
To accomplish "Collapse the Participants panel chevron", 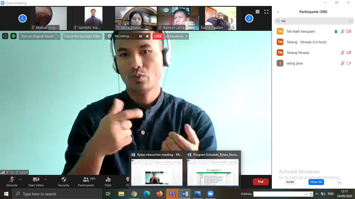I will coord(278,12).
